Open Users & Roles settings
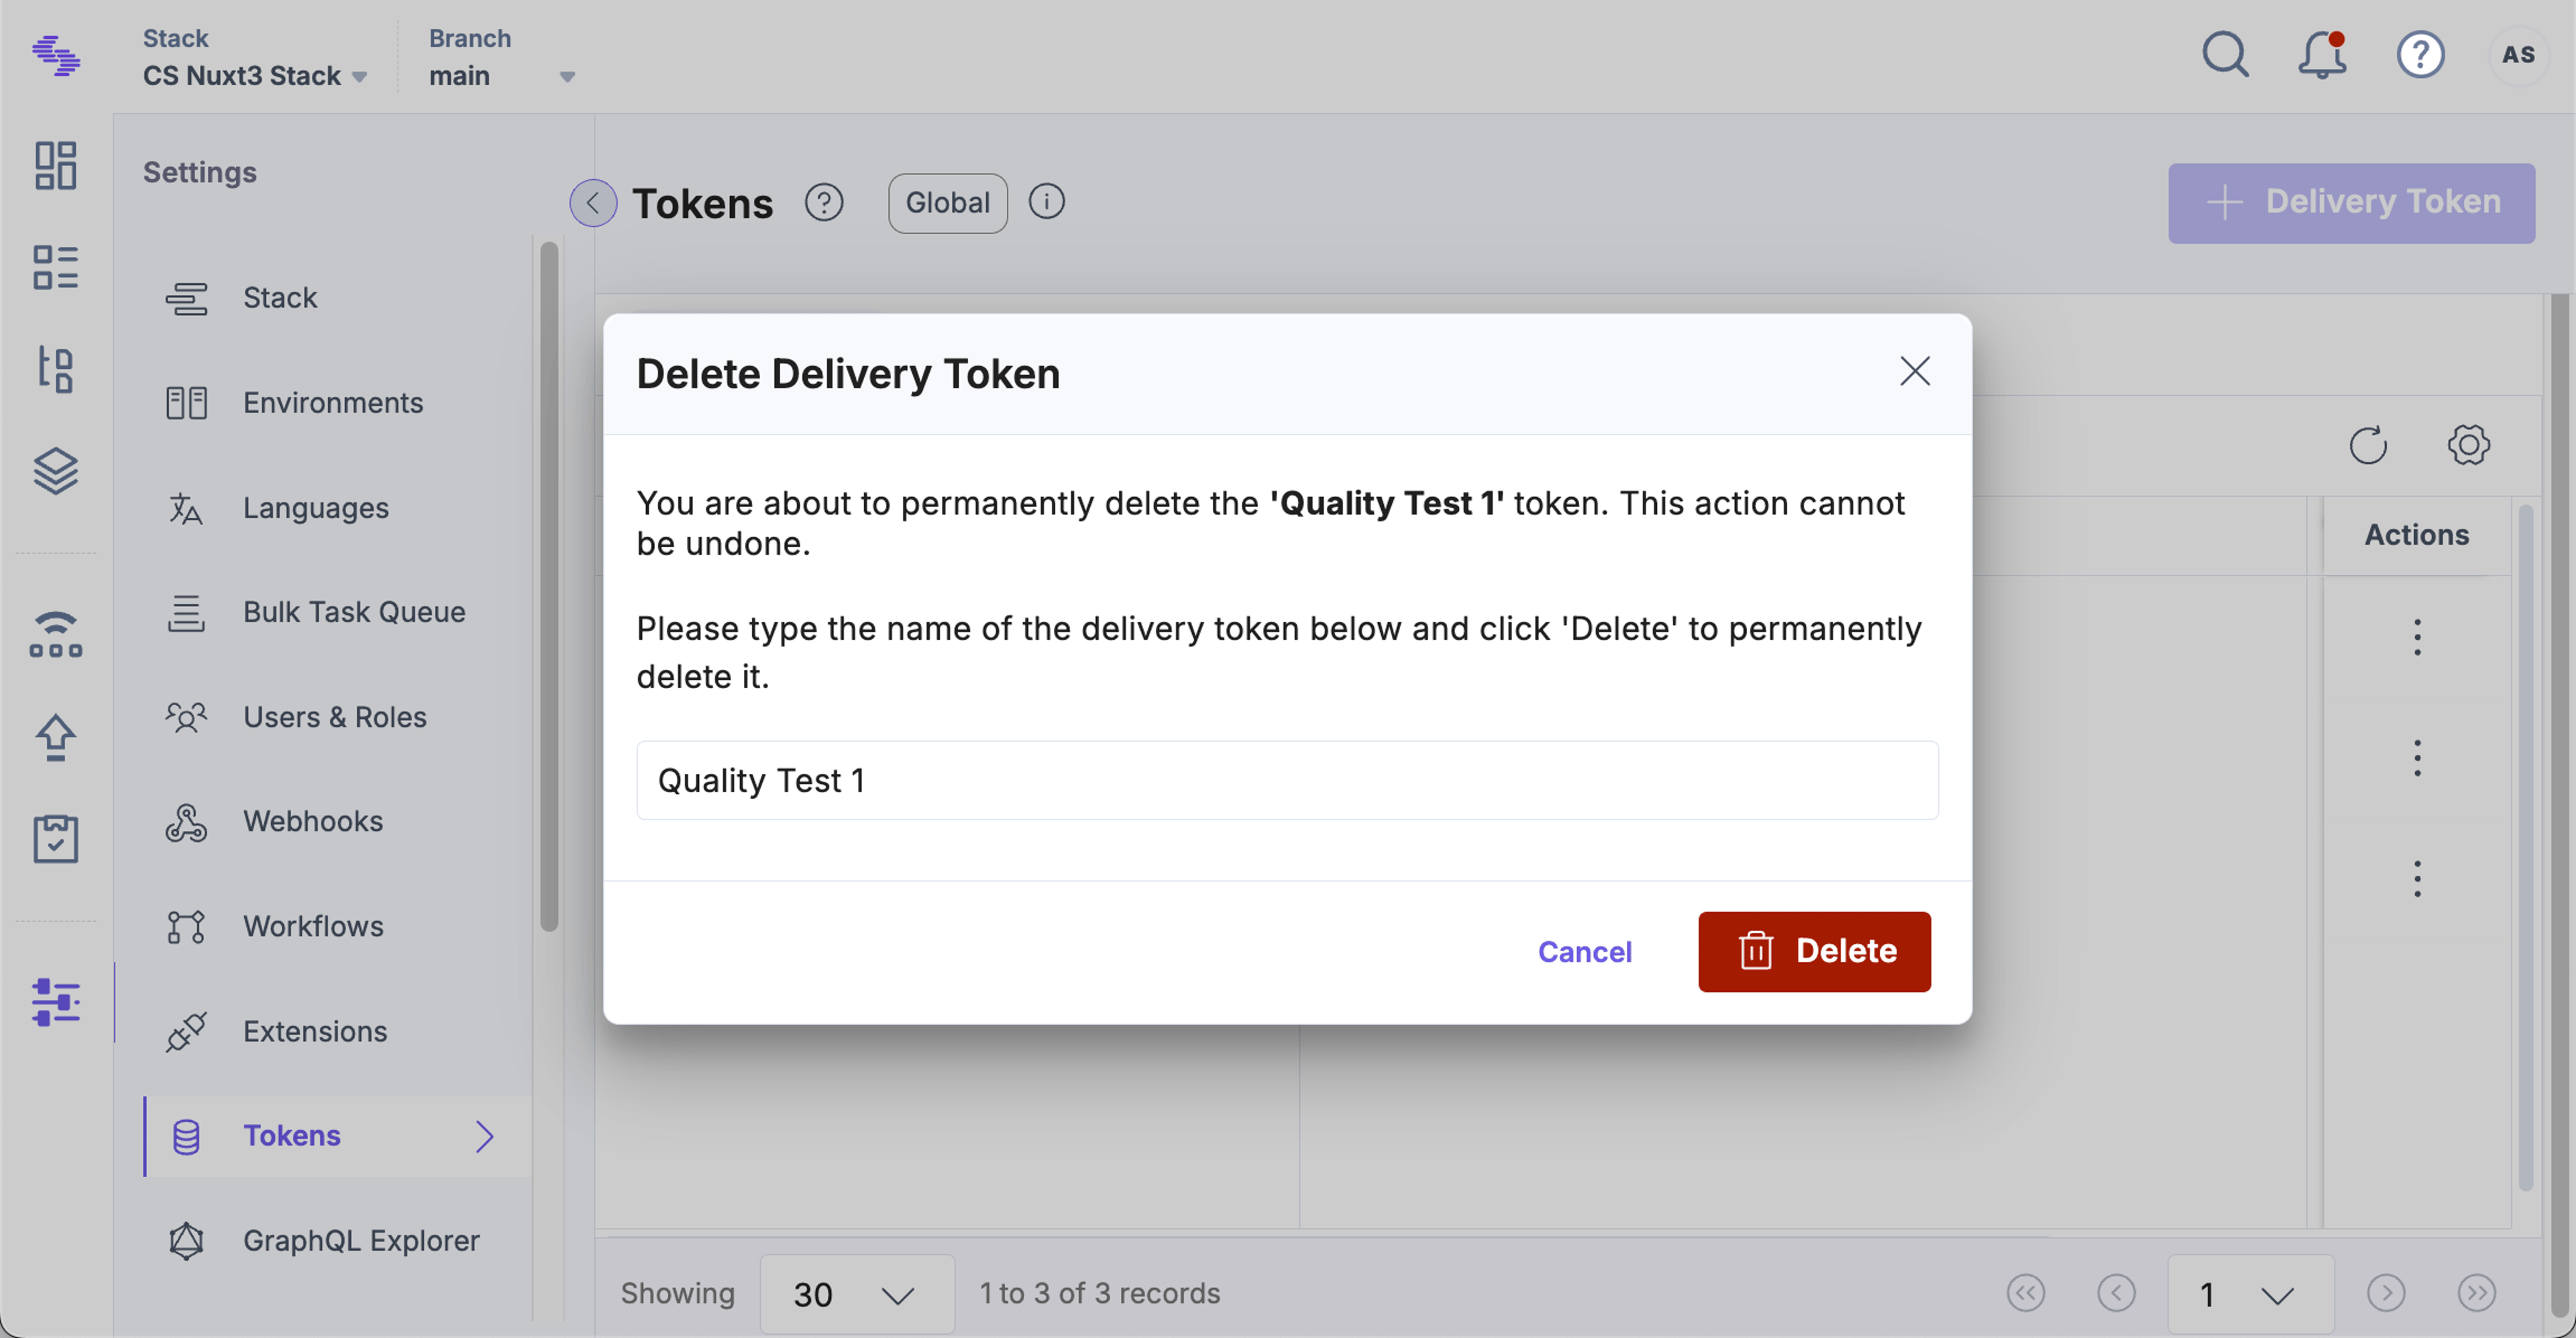 [337, 717]
